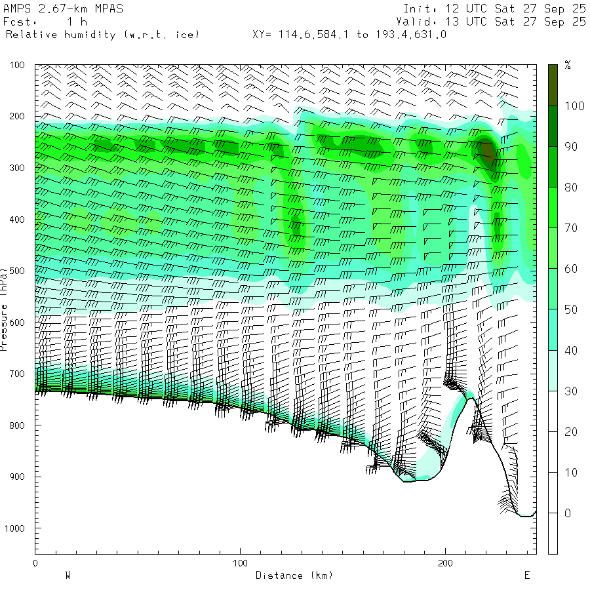The height and width of the screenshot is (590, 590).
Task: Click the title text 'AMPS 2.67-km MPAS'
Action: pos(63,9)
